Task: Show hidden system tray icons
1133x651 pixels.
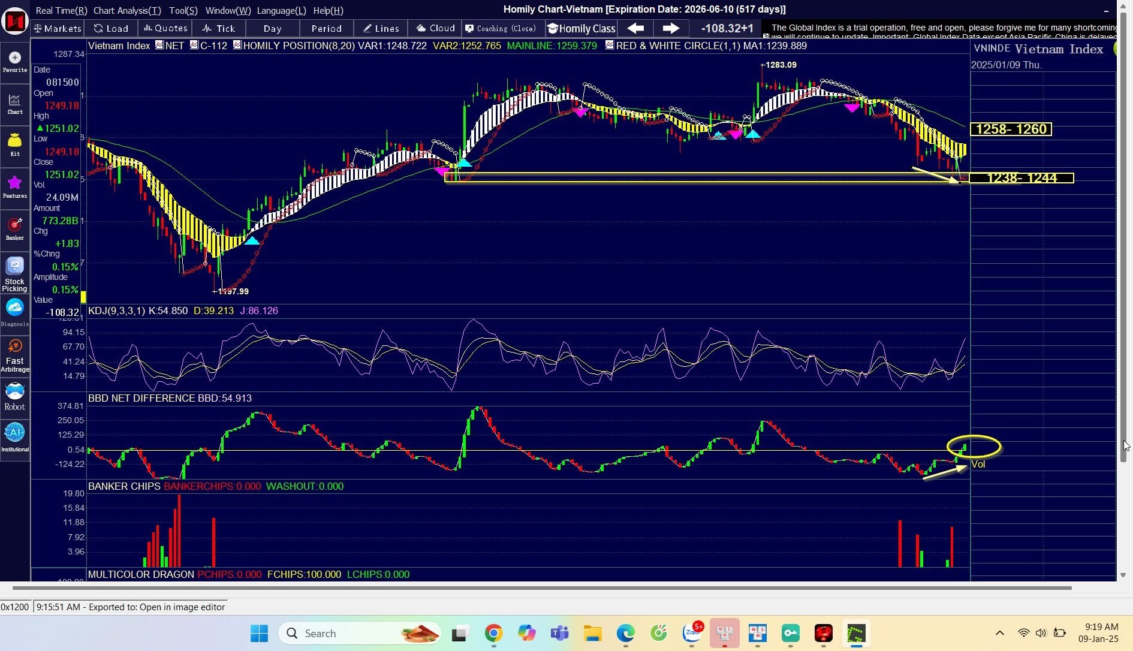Action: [999, 633]
